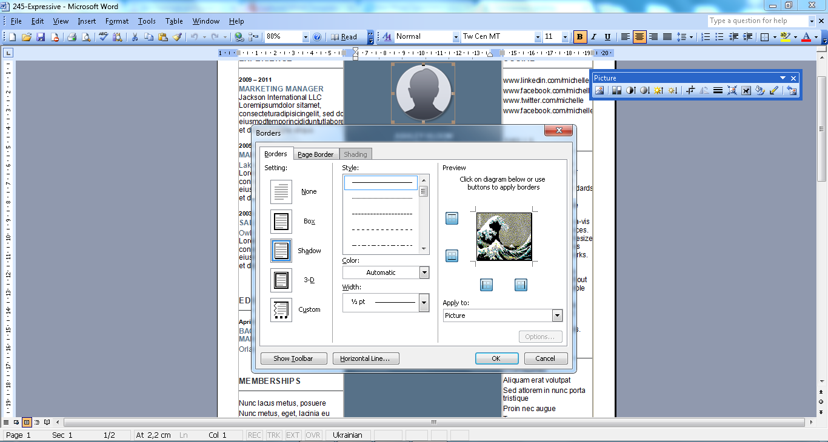
Task: Open the Tools menu
Action: click(x=147, y=21)
